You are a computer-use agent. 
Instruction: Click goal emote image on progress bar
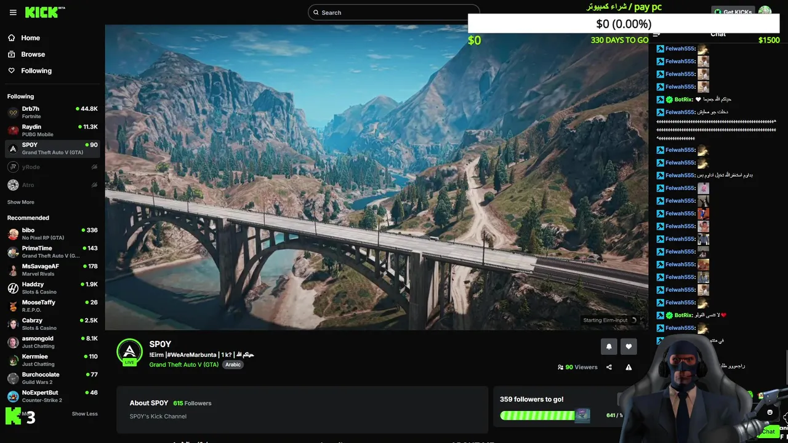coord(582,416)
